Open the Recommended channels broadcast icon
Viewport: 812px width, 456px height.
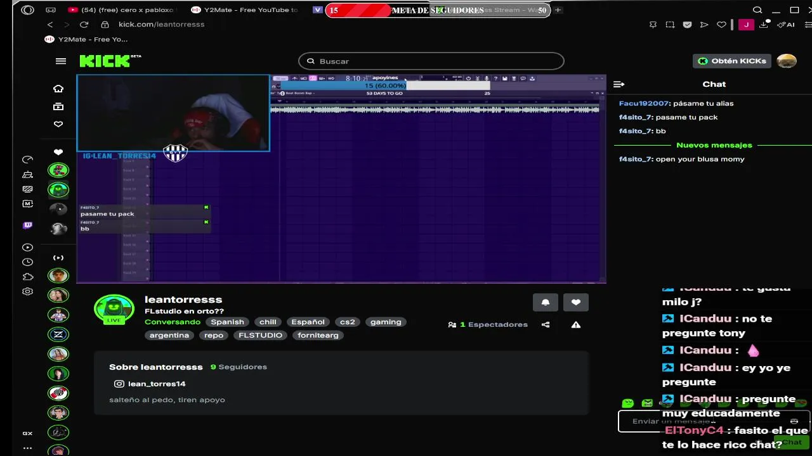coord(58,258)
